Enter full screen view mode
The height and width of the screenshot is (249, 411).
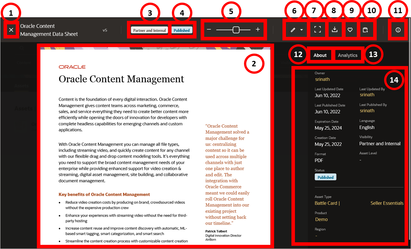[x=317, y=30]
